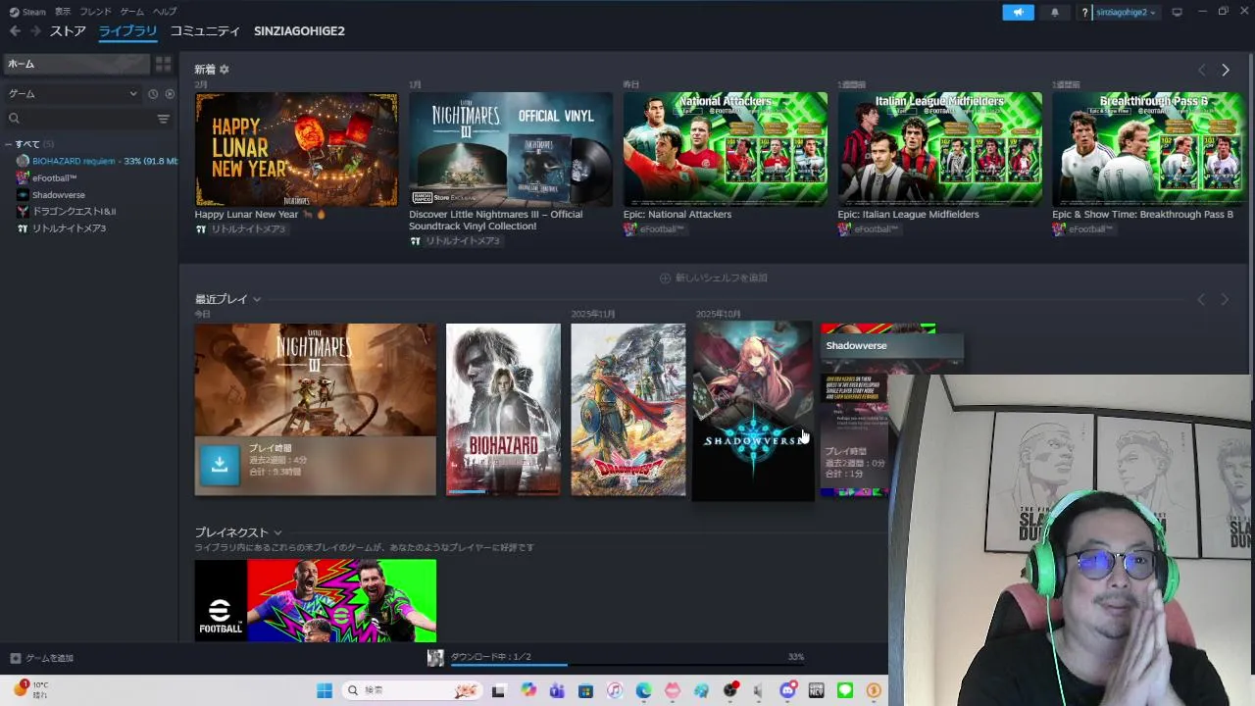Open the Windows Start button
This screenshot has height=706, width=1255.
[x=325, y=691]
